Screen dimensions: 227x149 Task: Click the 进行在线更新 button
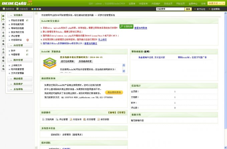[67, 61]
